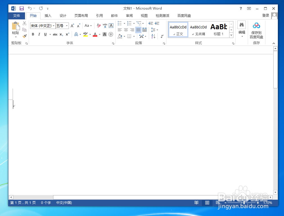The image size is (284, 216).
Task: Click the vertical scrollbar down arrow
Action: point(276,192)
